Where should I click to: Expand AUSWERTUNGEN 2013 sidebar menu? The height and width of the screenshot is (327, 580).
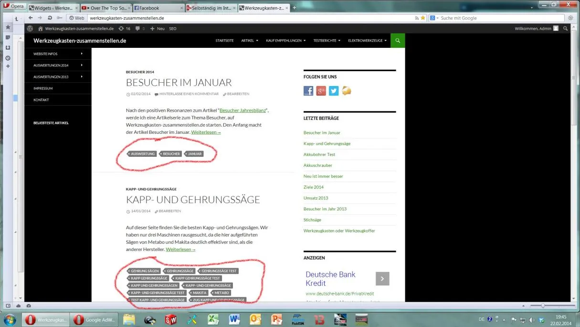pyautogui.click(x=58, y=76)
